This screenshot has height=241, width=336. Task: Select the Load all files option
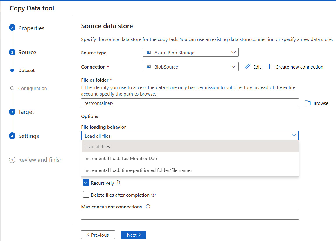[97, 147]
